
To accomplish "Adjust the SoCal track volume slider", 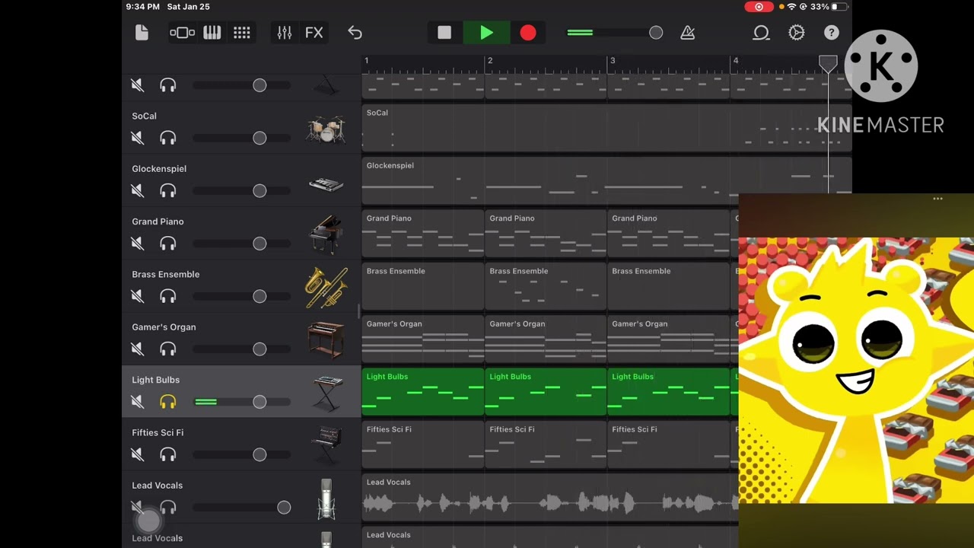I will coord(242,138).
